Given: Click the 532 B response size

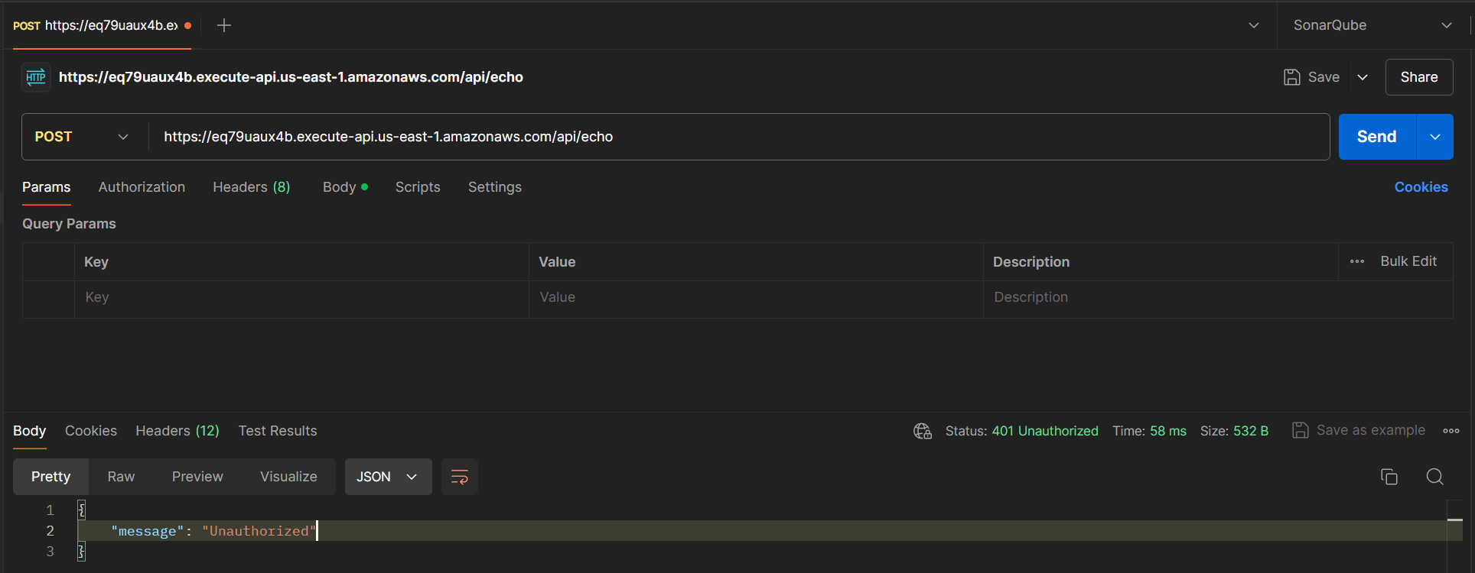Looking at the screenshot, I should tap(1251, 431).
